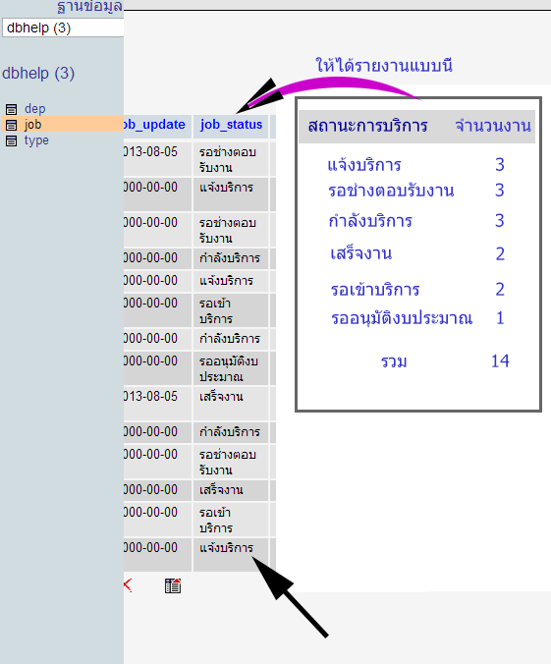Click the browse icon beside type table

[11, 140]
